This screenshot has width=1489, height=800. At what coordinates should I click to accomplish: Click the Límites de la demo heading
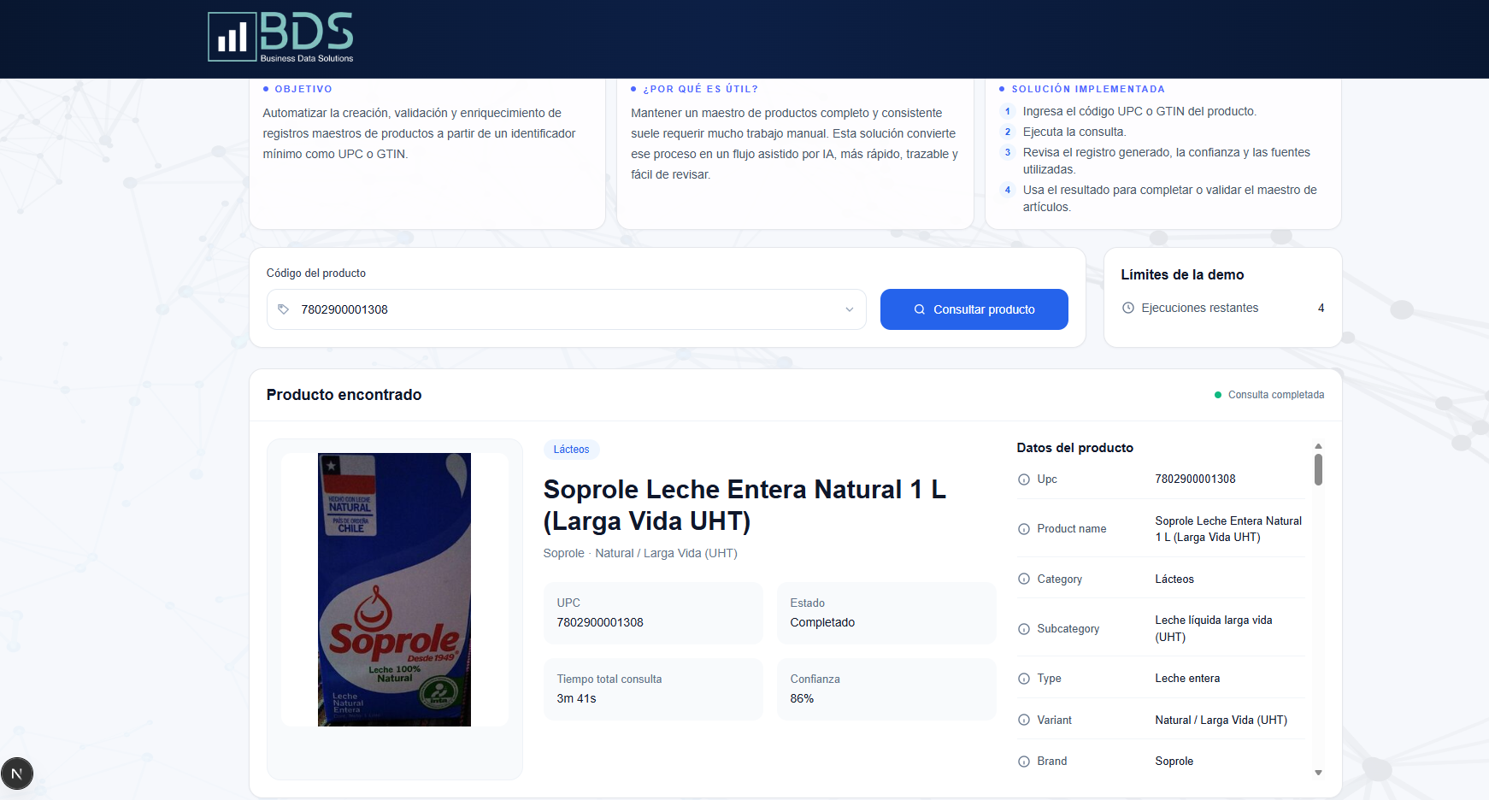pos(1182,274)
